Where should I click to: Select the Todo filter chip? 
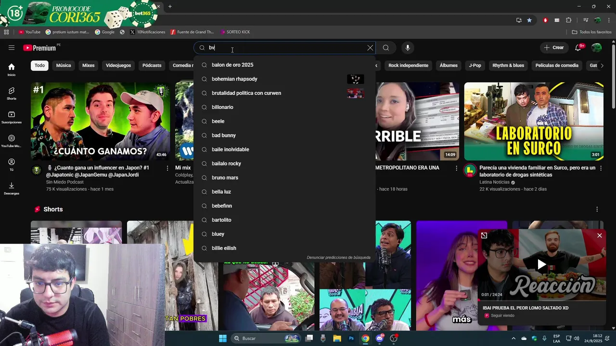pos(39,65)
